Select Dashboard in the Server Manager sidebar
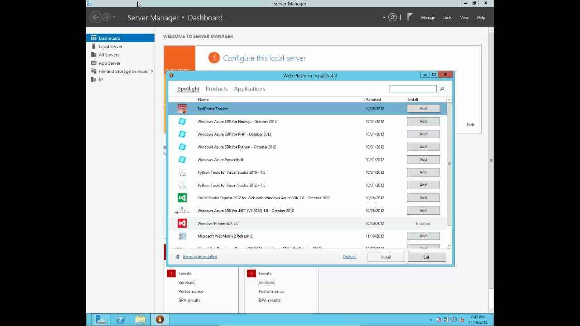The height and width of the screenshot is (326, 580). [120, 38]
